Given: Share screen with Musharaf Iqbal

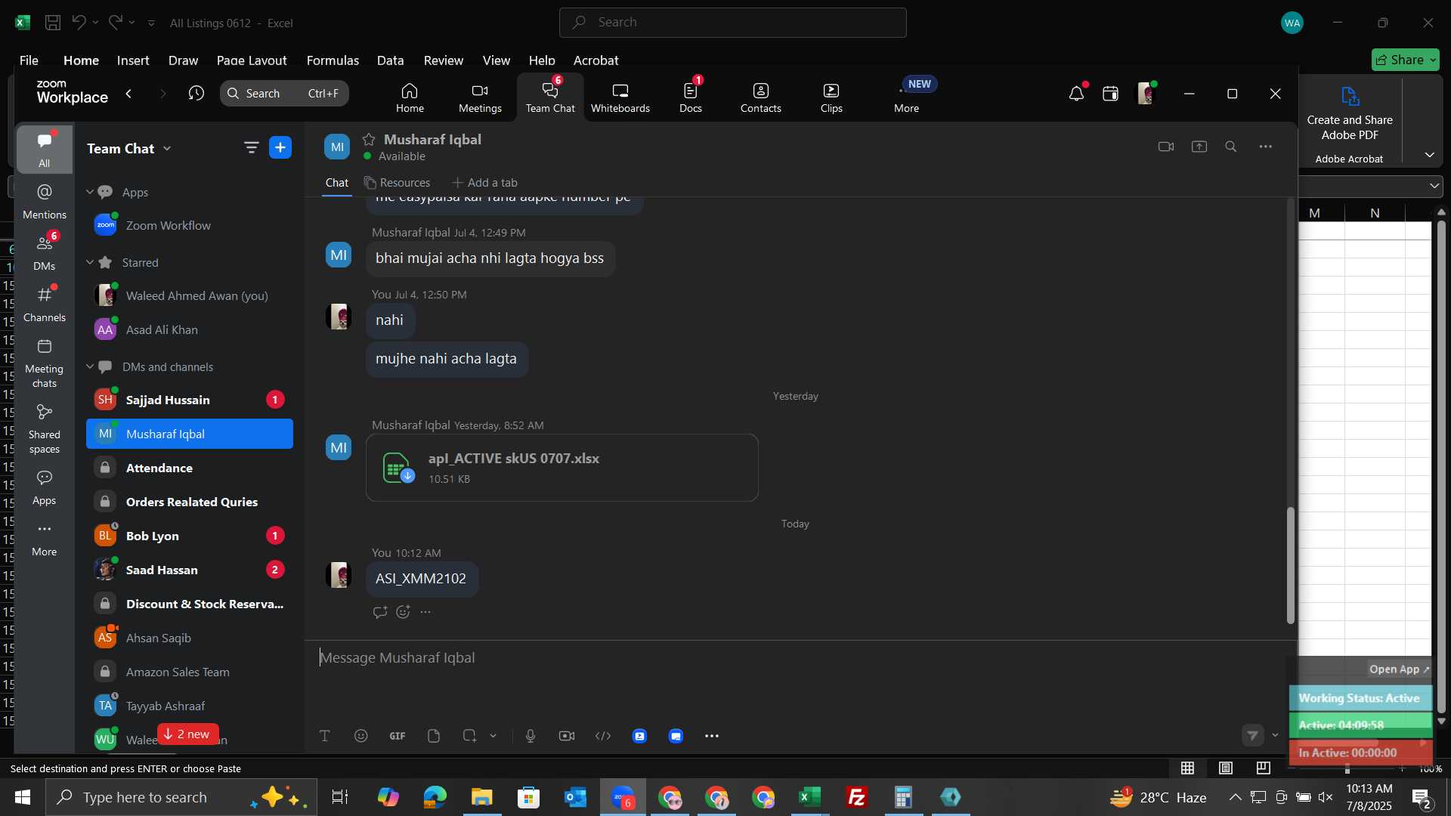Looking at the screenshot, I should [x=1199, y=147].
